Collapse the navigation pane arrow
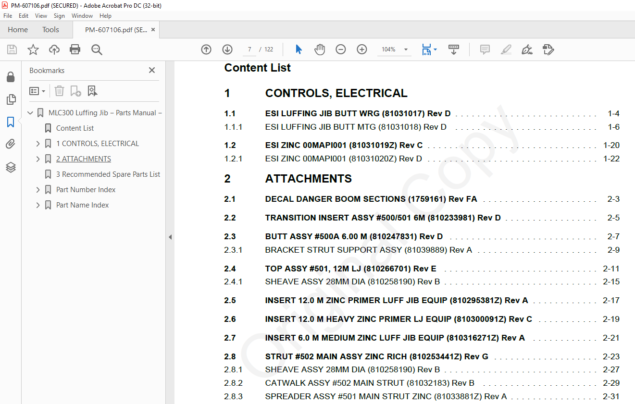Viewport: 635px width, 404px height. (x=170, y=237)
